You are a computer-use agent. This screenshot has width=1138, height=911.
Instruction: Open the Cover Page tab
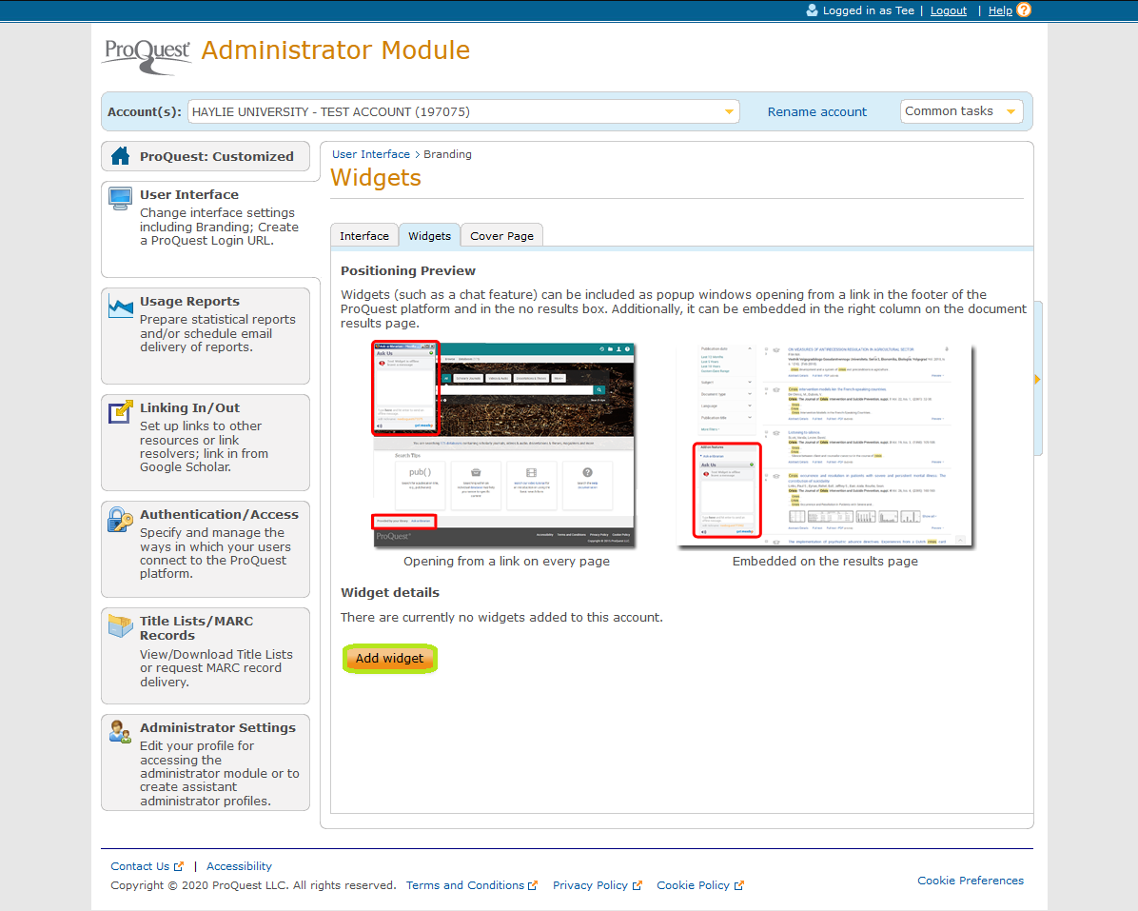point(501,236)
